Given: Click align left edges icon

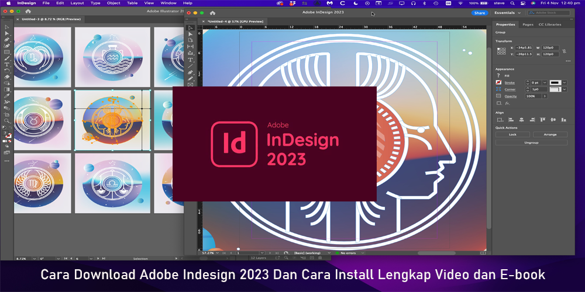Looking at the screenshot, I should (x=511, y=120).
